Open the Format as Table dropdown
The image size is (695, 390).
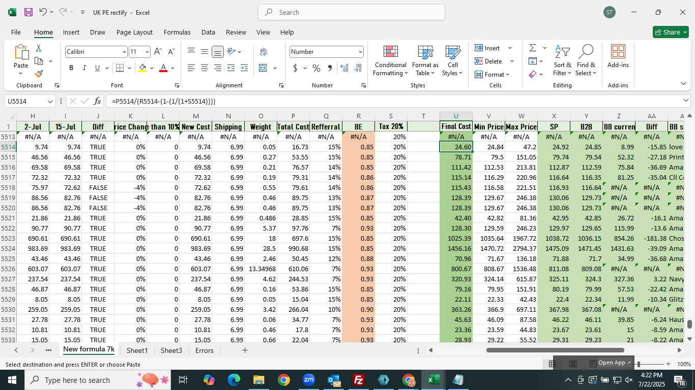[x=425, y=60]
